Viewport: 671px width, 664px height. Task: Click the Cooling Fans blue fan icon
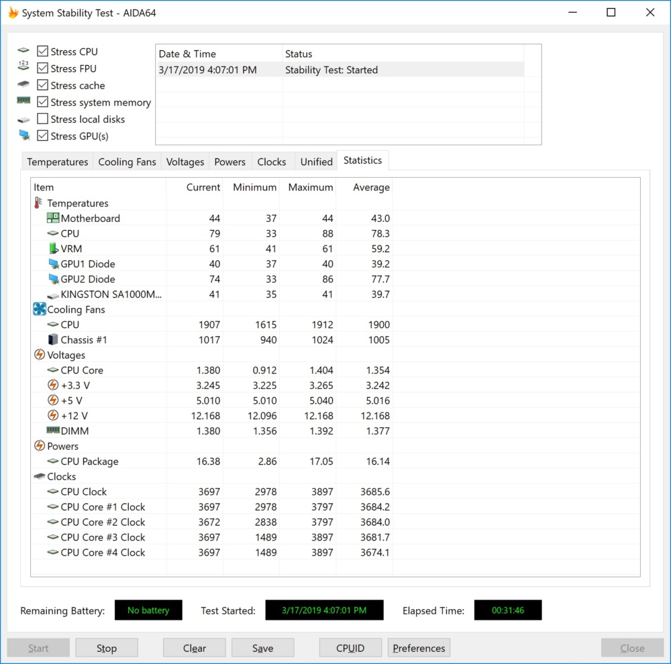click(x=40, y=309)
